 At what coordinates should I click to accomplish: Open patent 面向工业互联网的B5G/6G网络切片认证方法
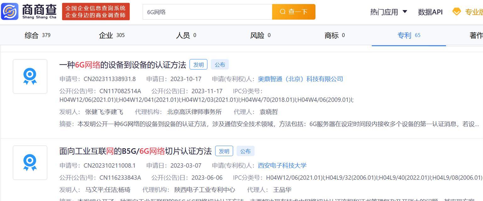[135, 151]
